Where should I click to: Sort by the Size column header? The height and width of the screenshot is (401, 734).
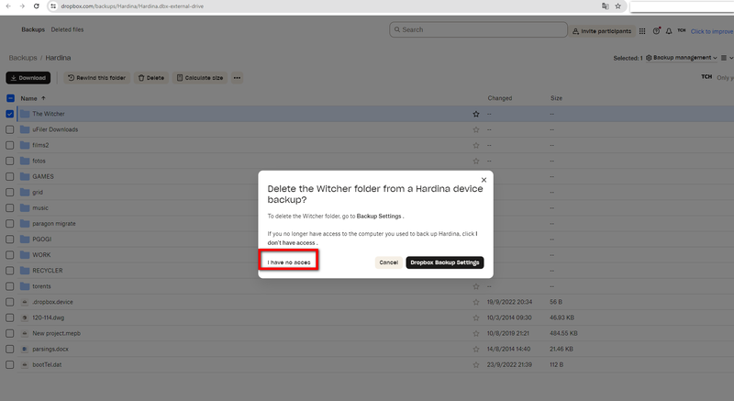coord(557,98)
